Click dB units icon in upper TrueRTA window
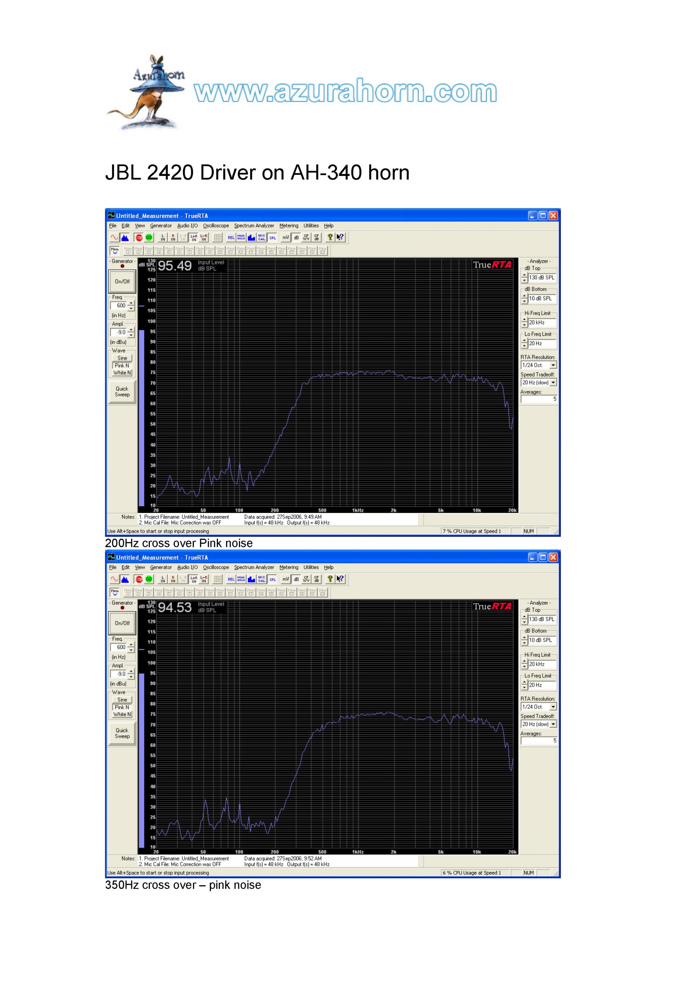This screenshot has height=983, width=695. pyautogui.click(x=296, y=237)
